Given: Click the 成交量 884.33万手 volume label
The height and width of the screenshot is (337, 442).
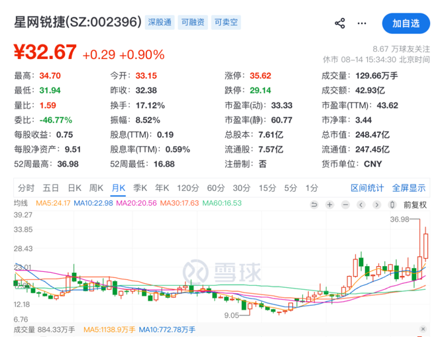Looking at the screenshot, I should tap(44, 330).
